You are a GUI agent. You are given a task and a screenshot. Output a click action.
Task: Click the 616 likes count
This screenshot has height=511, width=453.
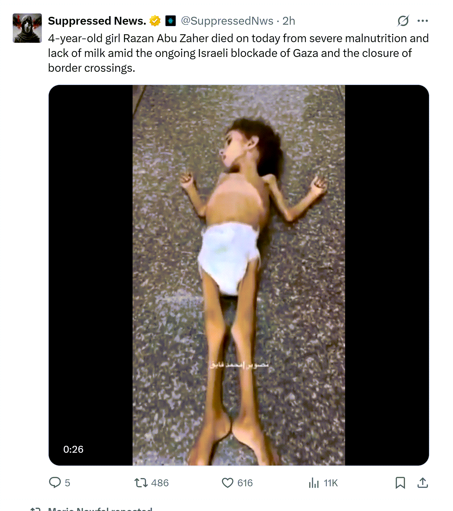click(x=245, y=483)
